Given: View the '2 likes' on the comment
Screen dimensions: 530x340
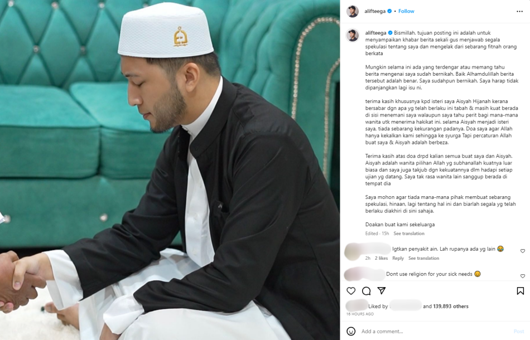Looking at the screenshot, I should [x=381, y=258].
